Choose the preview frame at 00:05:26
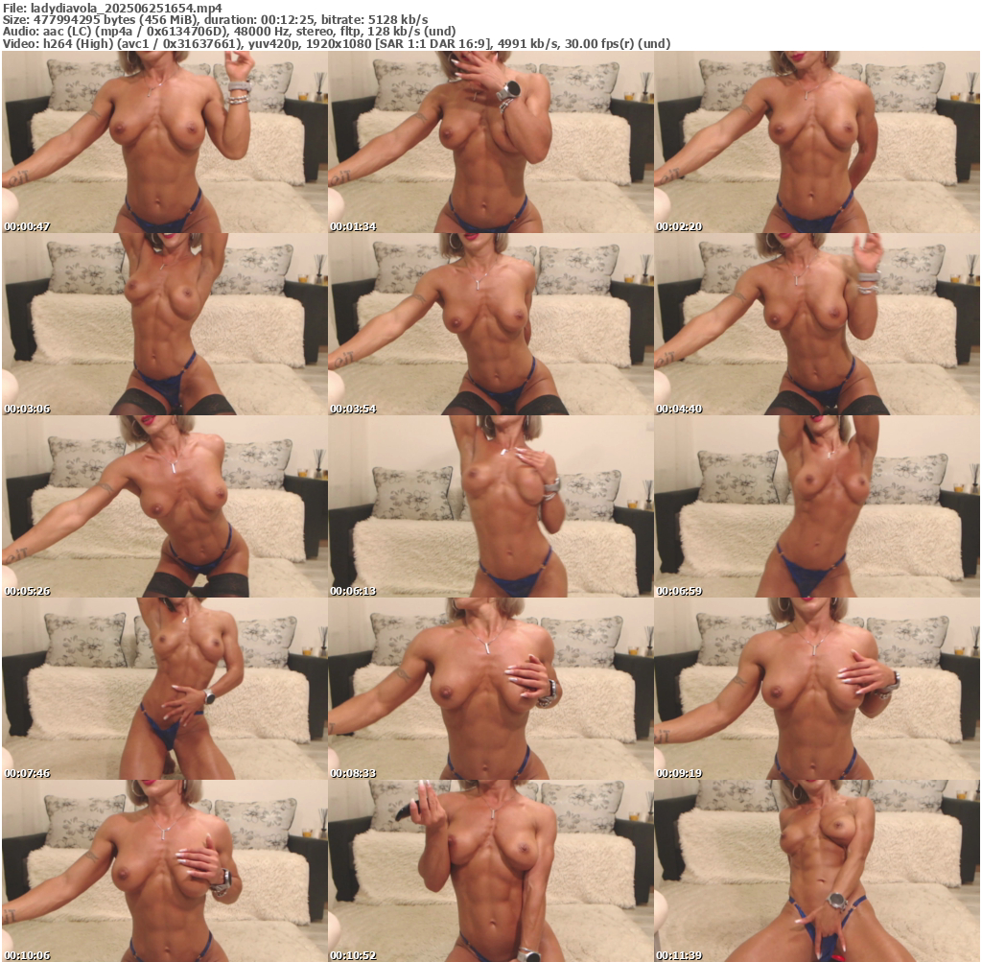Image resolution: width=982 pixels, height=962 pixels. click(165, 506)
